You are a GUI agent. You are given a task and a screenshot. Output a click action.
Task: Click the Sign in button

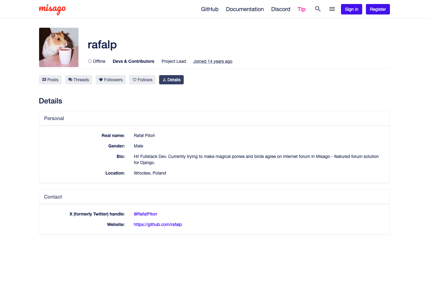[351, 9]
